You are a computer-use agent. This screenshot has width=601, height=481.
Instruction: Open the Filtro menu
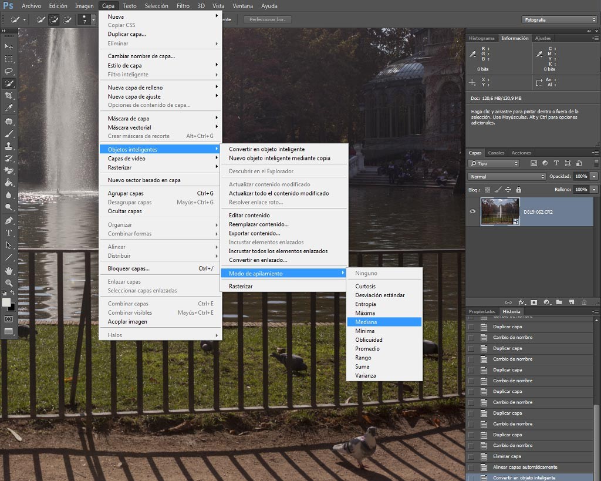coord(183,6)
